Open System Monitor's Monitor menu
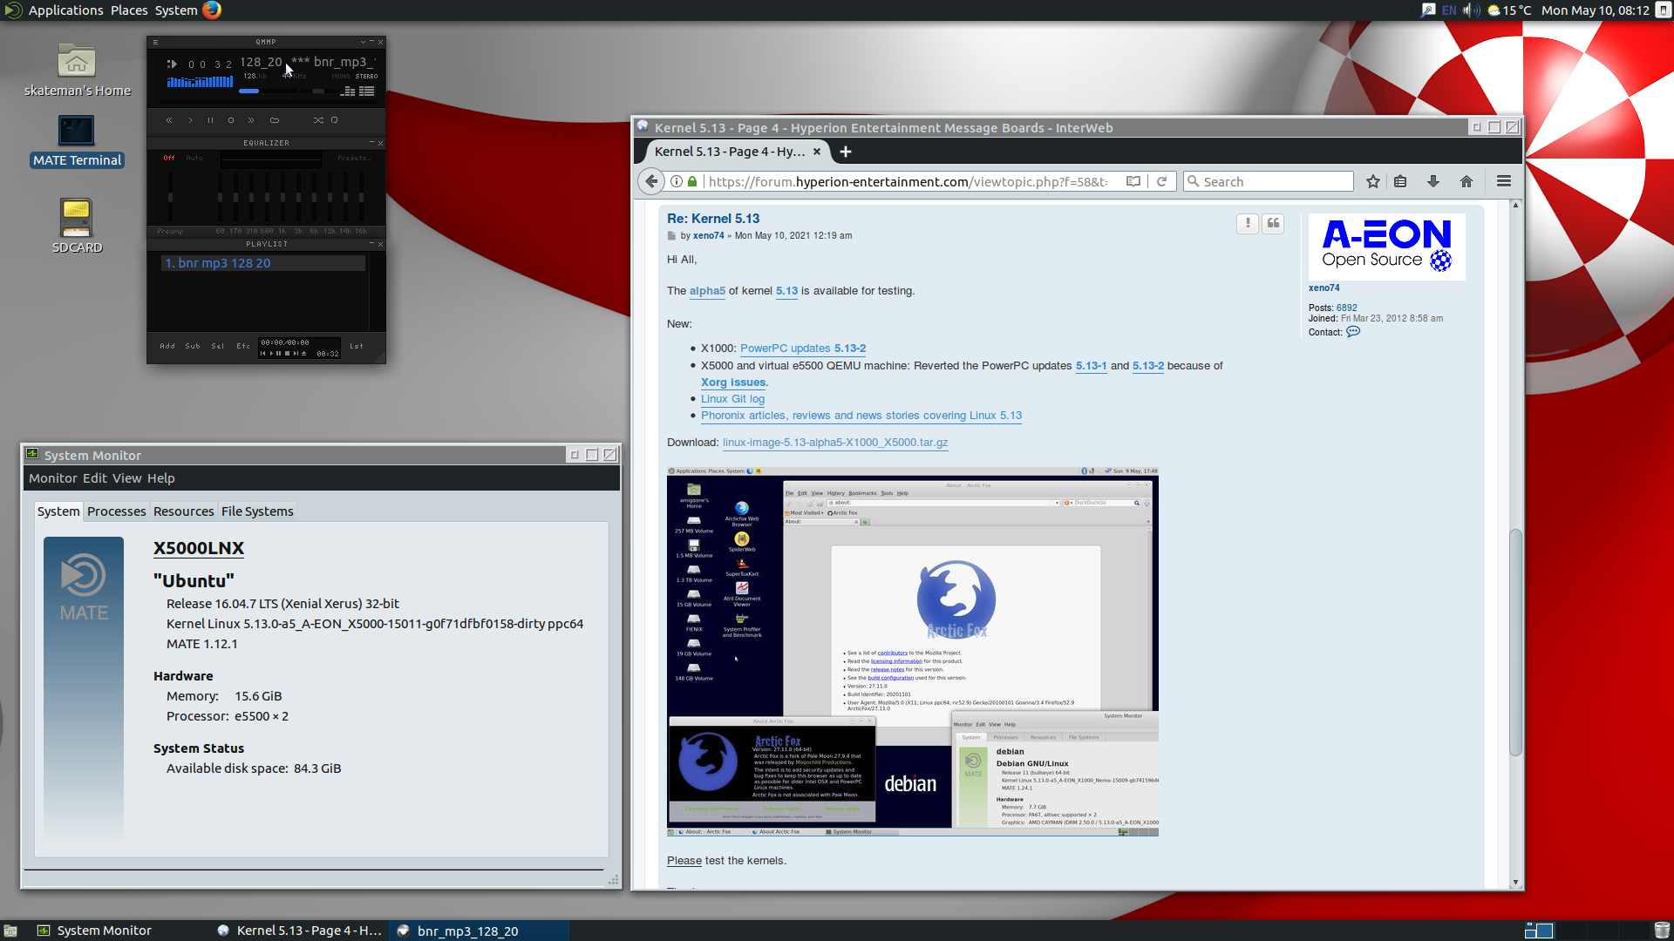This screenshot has height=941, width=1674. click(53, 478)
